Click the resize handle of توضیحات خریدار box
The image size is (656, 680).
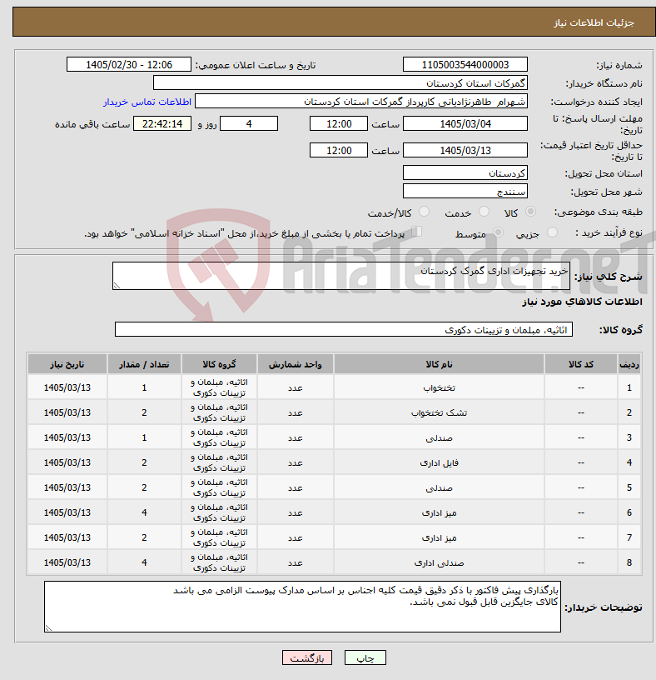[x=48, y=627]
